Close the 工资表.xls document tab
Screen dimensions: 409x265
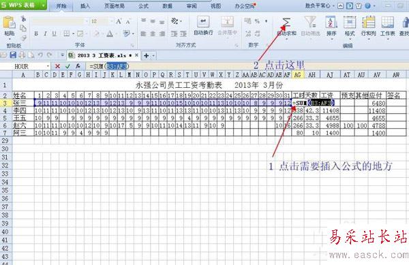pyautogui.click(x=136, y=55)
